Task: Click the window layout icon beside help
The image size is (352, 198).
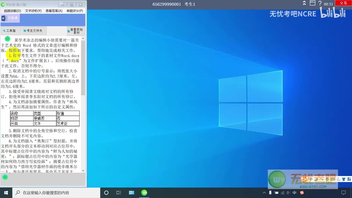Action: [312, 3]
